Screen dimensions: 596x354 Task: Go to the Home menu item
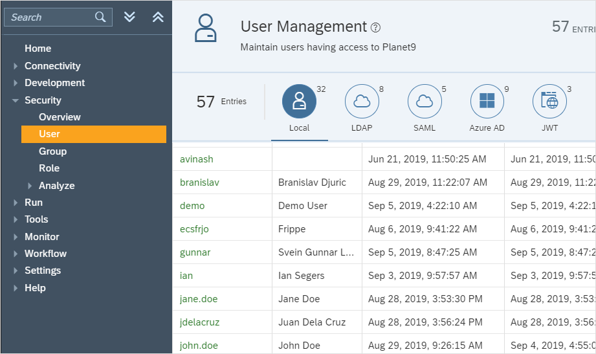(38, 49)
